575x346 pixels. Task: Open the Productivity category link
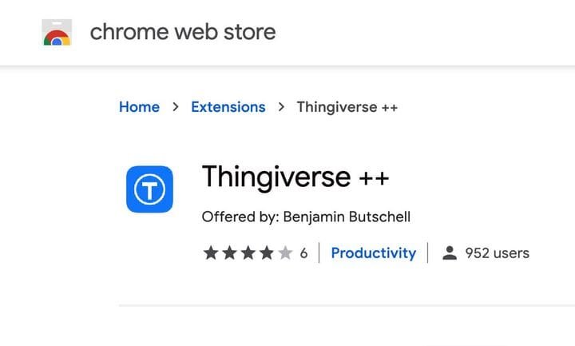pyautogui.click(x=373, y=253)
